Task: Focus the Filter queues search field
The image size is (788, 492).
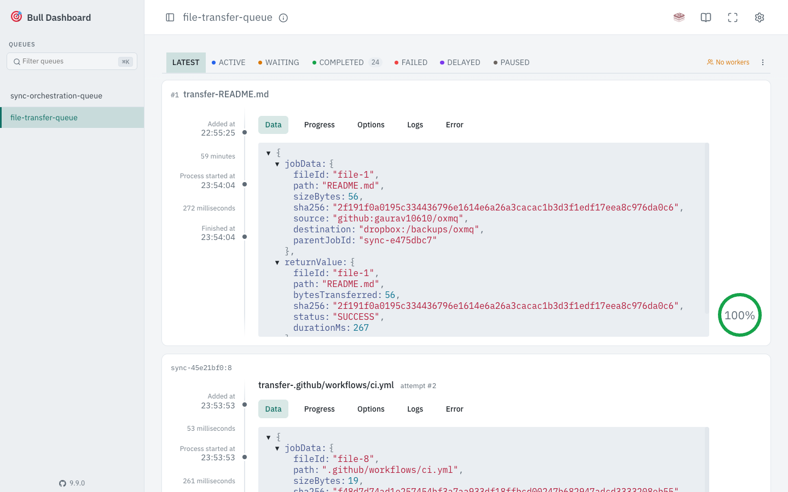Action: click(72, 61)
